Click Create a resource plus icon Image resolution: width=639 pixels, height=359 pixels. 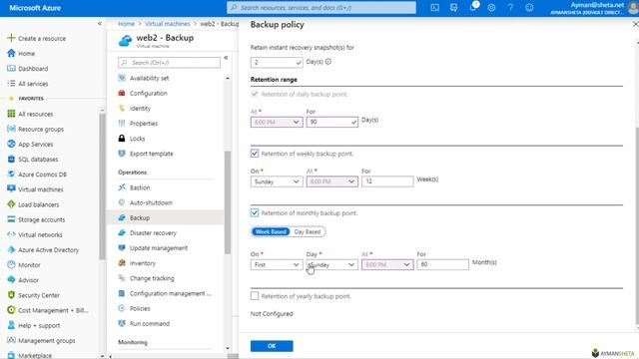[11, 38]
